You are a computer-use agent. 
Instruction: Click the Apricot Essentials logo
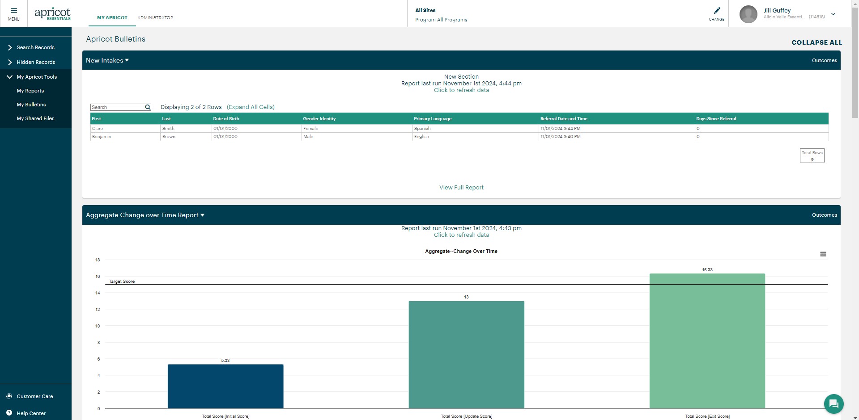(52, 13)
